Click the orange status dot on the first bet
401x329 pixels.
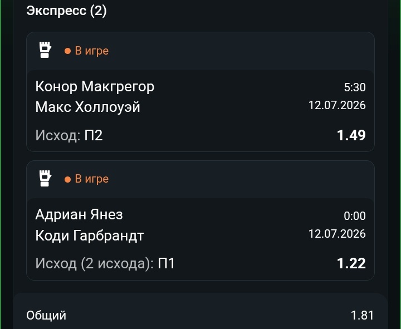pyautogui.click(x=67, y=51)
